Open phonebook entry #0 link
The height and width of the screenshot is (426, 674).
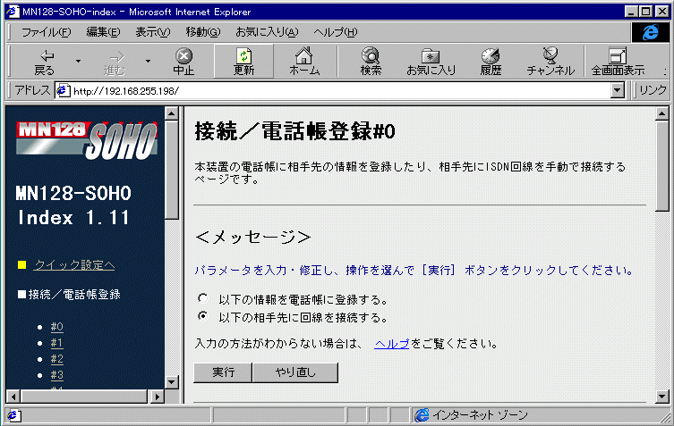click(56, 327)
